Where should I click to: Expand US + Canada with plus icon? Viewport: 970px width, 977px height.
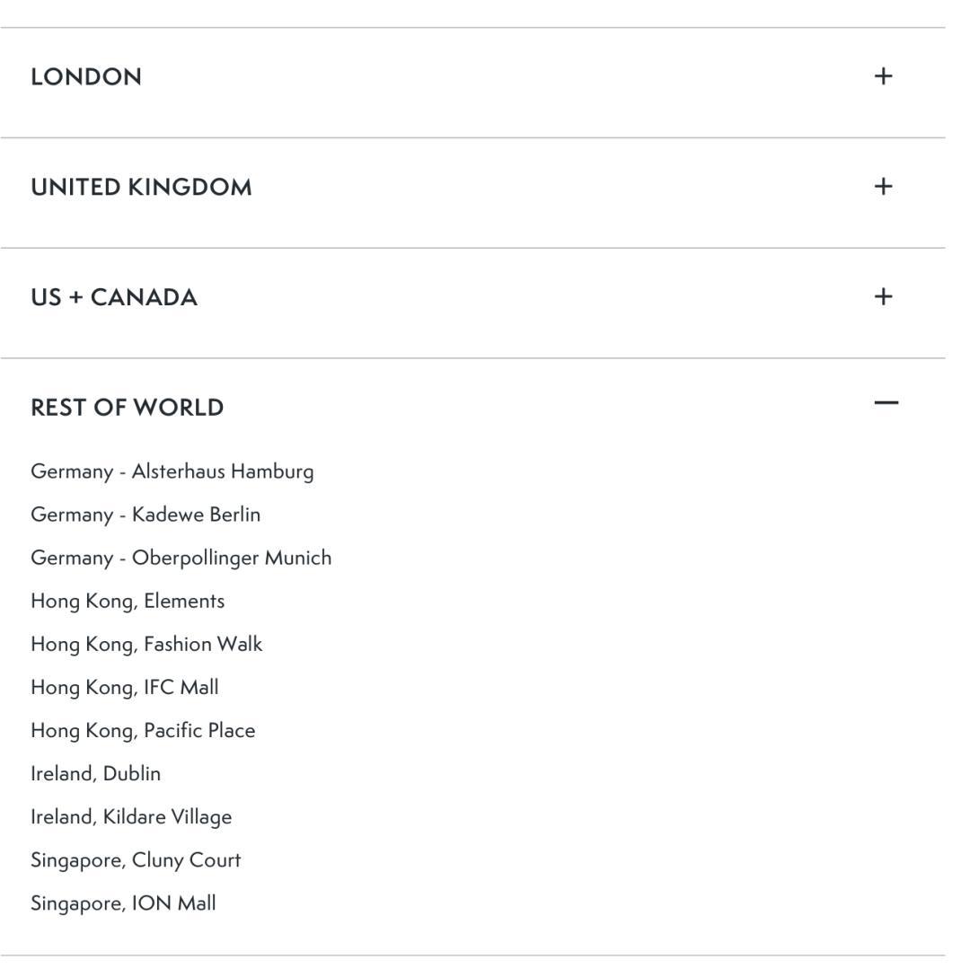click(883, 297)
